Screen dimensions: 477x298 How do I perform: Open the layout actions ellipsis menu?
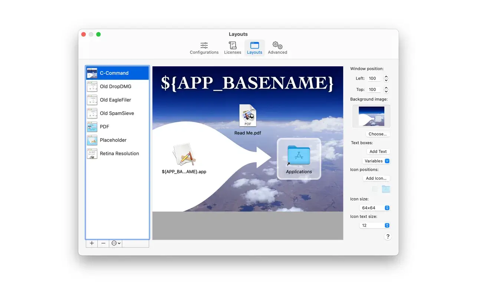(x=116, y=243)
